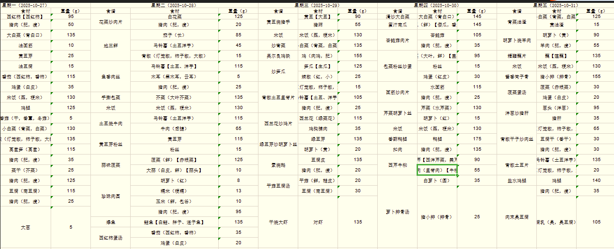This screenshot has height=249, width=614.
Task: Select the 地三鲜 recipe cell
Action: point(110,45)
